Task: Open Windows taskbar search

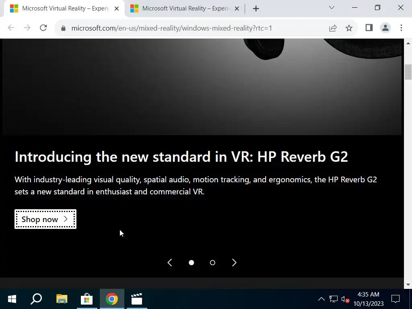Action: pyautogui.click(x=36, y=299)
